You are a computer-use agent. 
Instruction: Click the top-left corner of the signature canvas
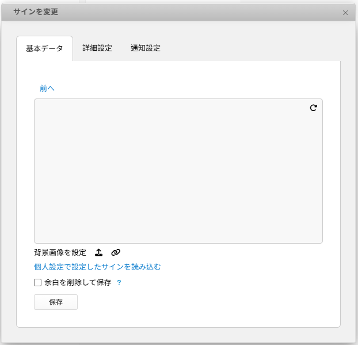click(37, 102)
